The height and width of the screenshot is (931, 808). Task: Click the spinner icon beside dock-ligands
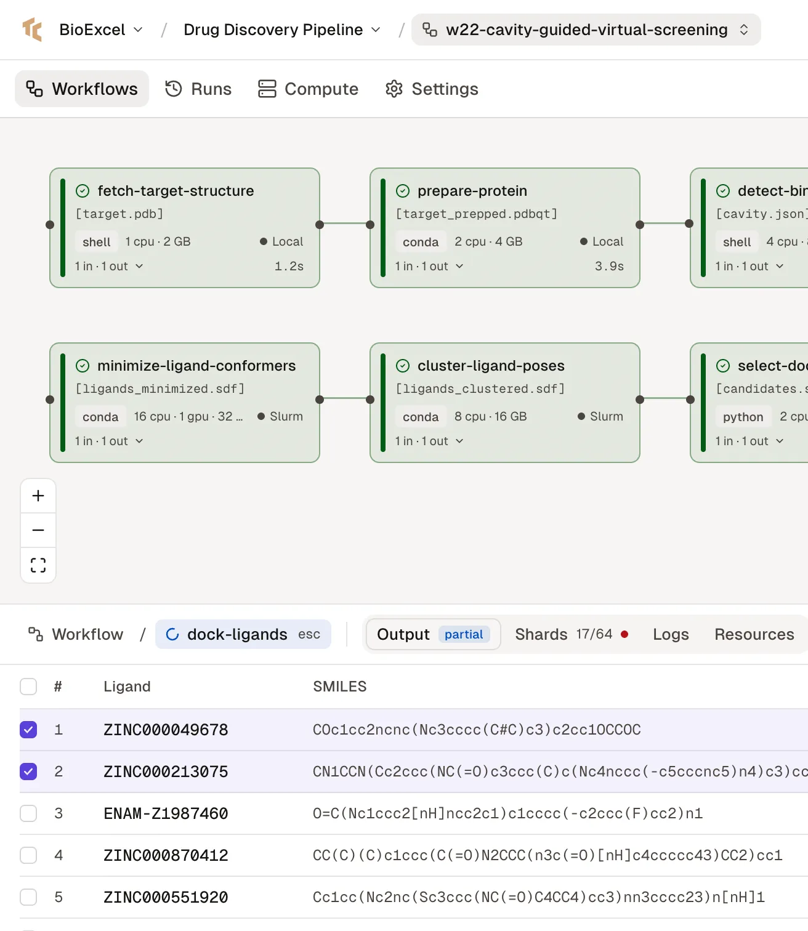(172, 634)
